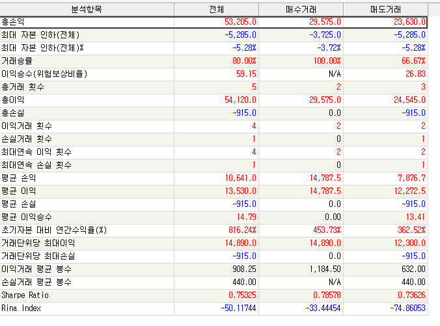Select sell-trade winning bars 632.00
Image resolution: width=440 pixels, height=326 pixels.
[413, 269]
